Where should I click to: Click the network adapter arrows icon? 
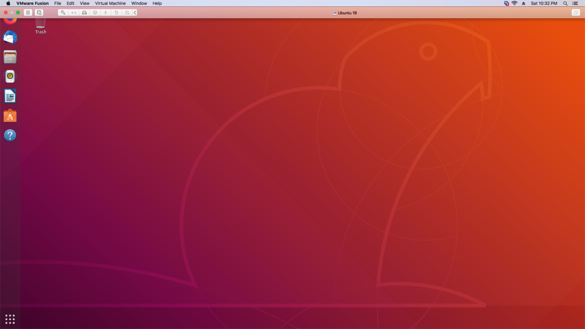pyautogui.click(x=74, y=13)
